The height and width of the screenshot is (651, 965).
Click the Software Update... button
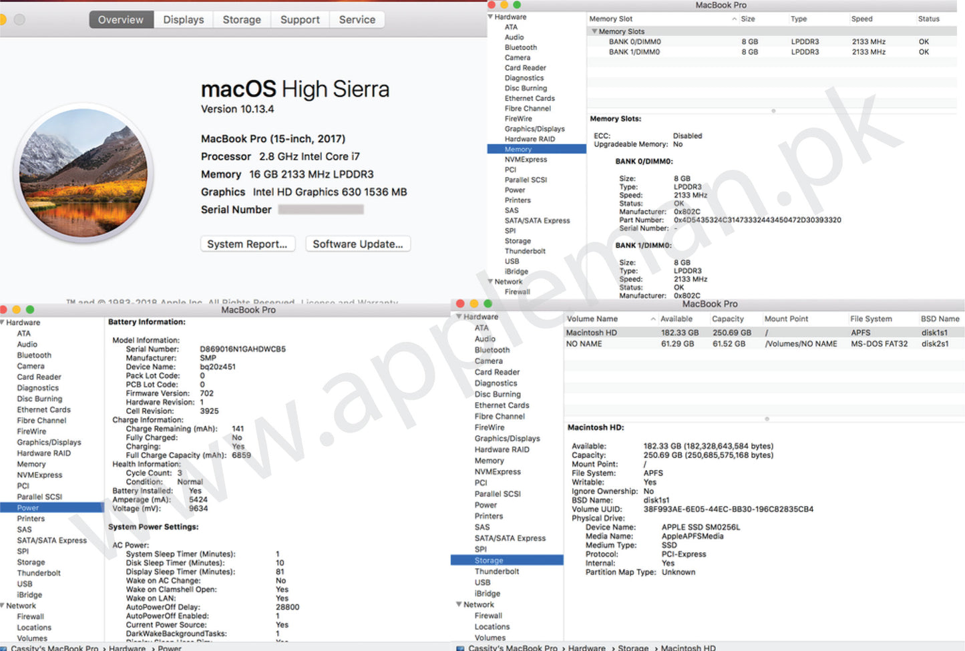click(x=358, y=244)
